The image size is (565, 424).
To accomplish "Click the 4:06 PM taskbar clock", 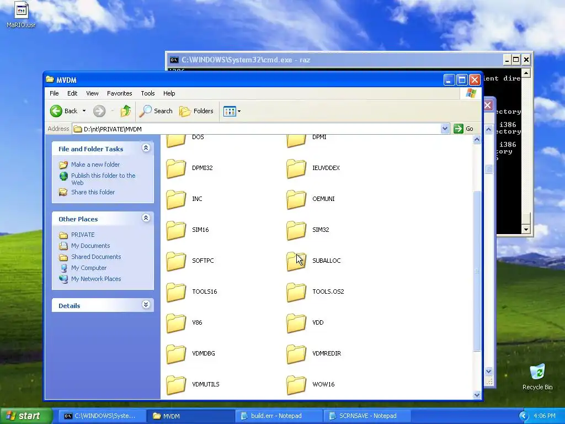I will pos(545,416).
